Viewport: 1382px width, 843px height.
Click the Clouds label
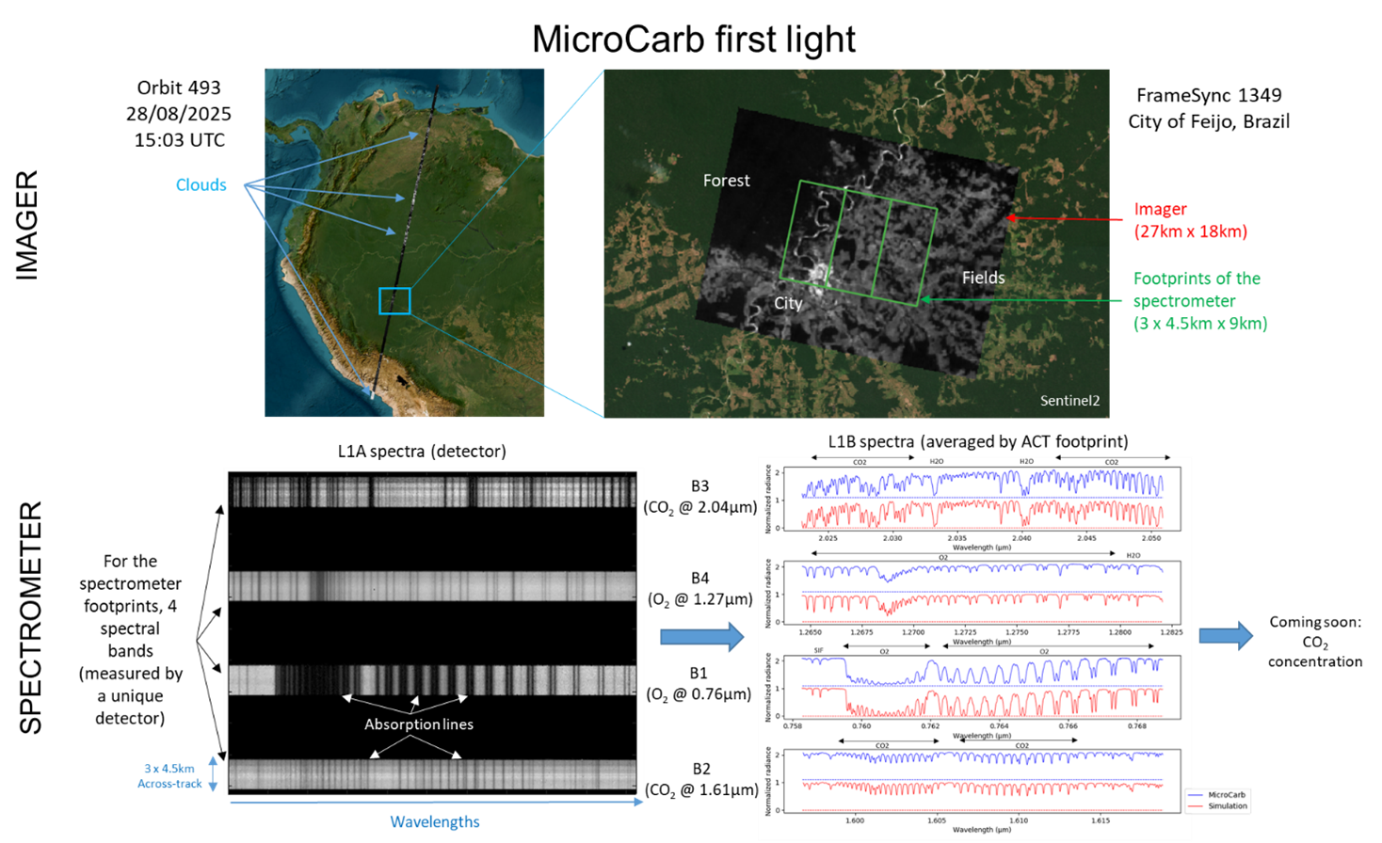point(201,184)
